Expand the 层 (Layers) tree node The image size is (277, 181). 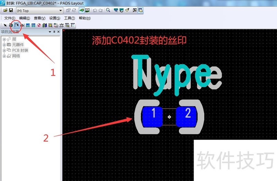(x=4, y=39)
